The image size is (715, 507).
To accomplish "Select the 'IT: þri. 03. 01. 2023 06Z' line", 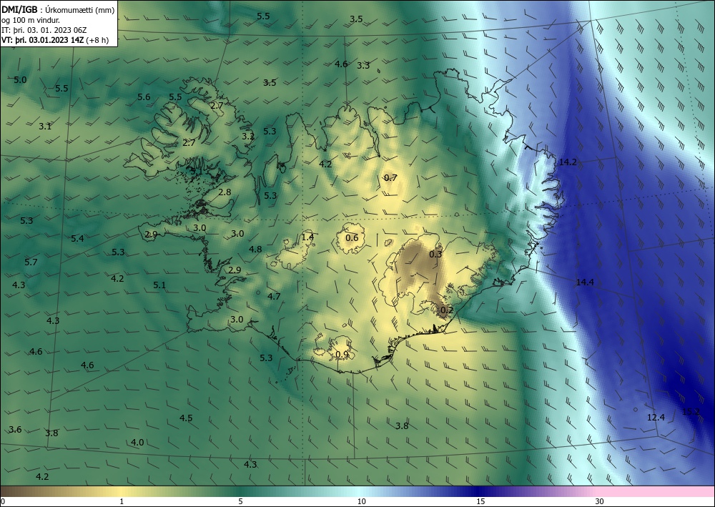I will click(x=44, y=30).
